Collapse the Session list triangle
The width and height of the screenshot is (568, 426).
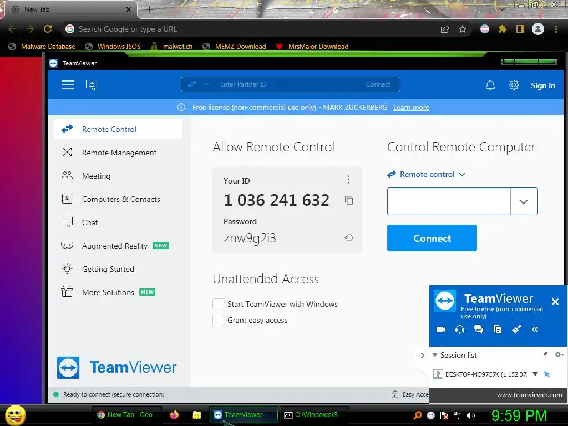coord(435,355)
